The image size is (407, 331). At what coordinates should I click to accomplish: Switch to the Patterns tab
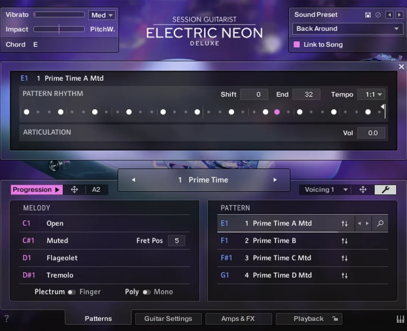pos(98,318)
